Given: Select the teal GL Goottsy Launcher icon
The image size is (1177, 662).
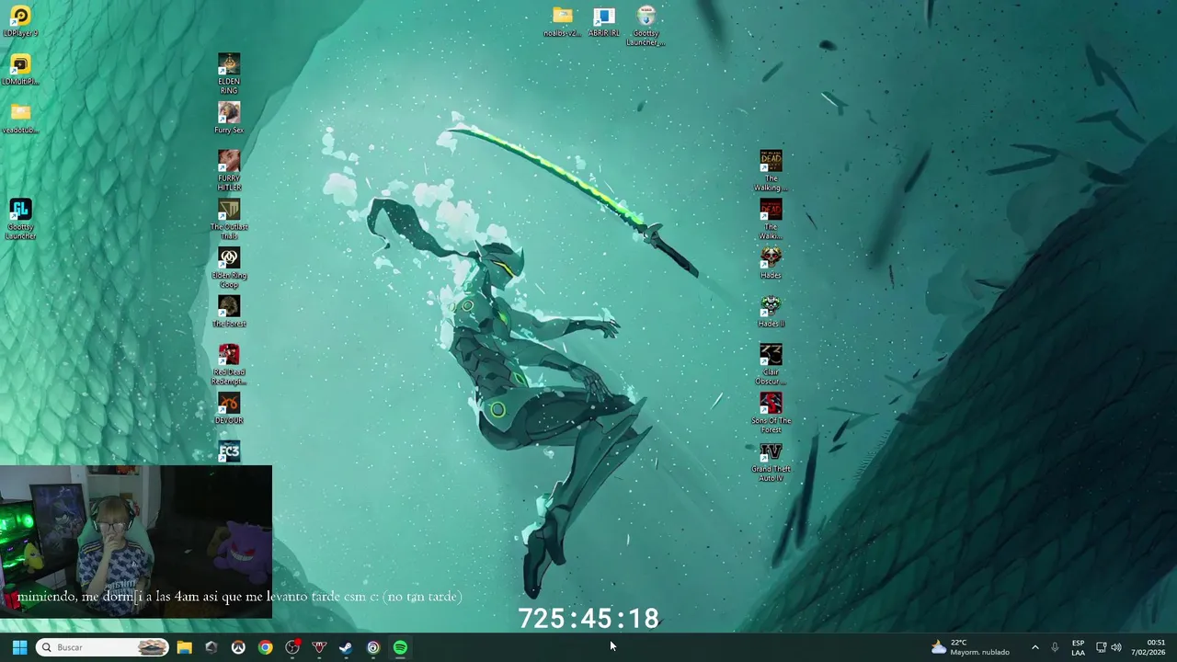Looking at the screenshot, I should (20, 220).
